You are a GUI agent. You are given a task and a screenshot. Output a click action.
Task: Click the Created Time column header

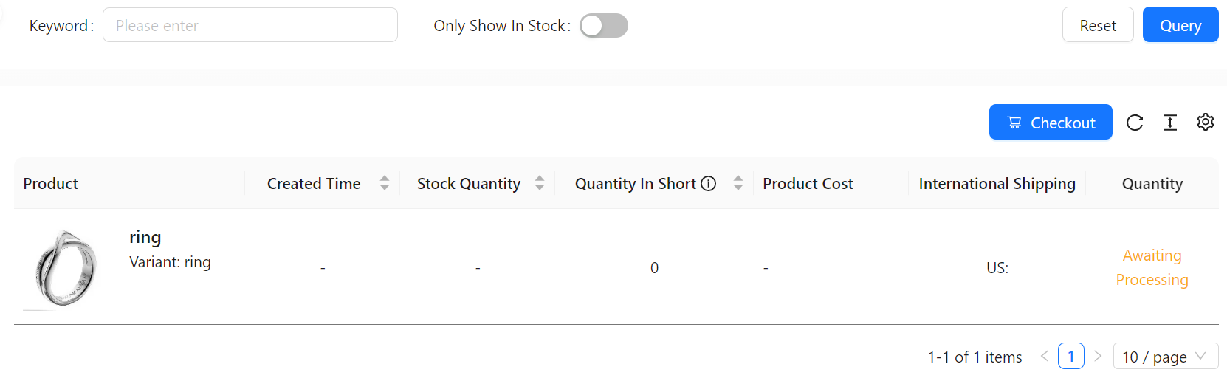pyautogui.click(x=314, y=183)
